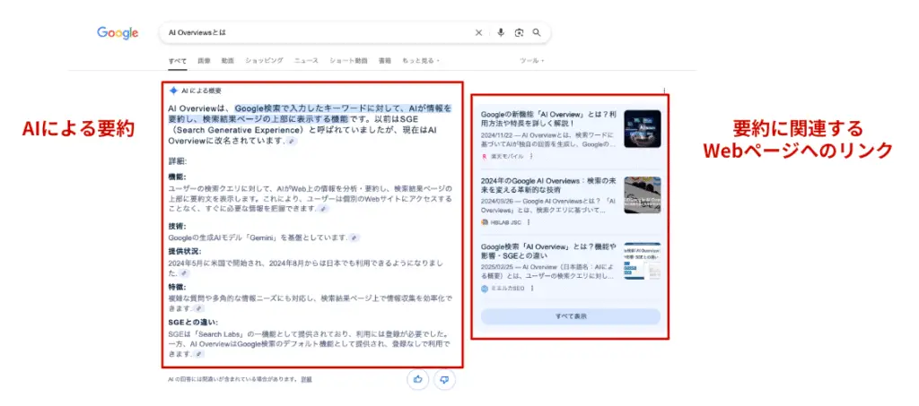Open the 書籍 tab
Image resolution: width=919 pixels, height=406 pixels.
[385, 60]
